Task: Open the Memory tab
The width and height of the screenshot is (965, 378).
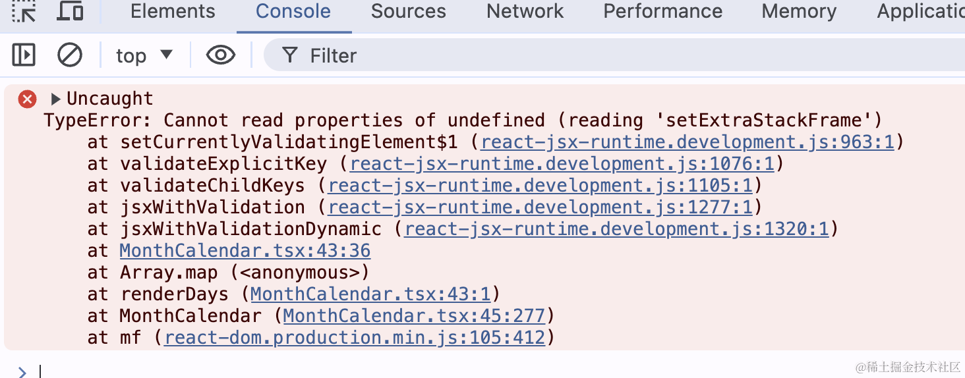Action: click(x=799, y=11)
